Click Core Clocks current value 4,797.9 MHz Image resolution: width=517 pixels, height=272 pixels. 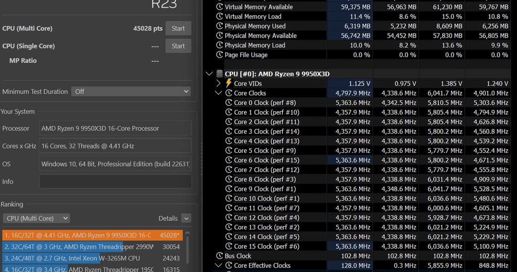(353, 93)
